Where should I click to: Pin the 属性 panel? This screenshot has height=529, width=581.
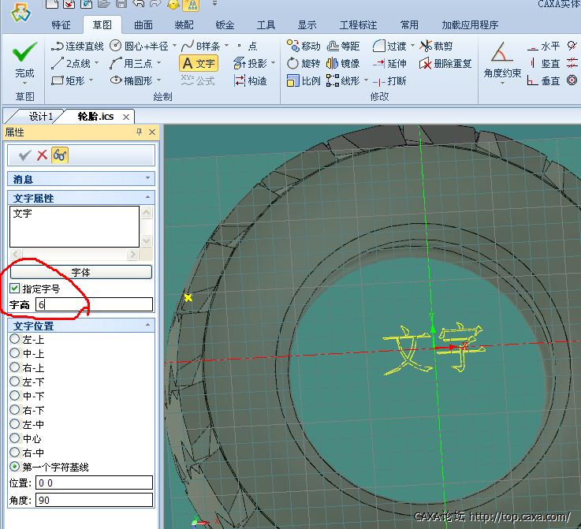click(140, 132)
